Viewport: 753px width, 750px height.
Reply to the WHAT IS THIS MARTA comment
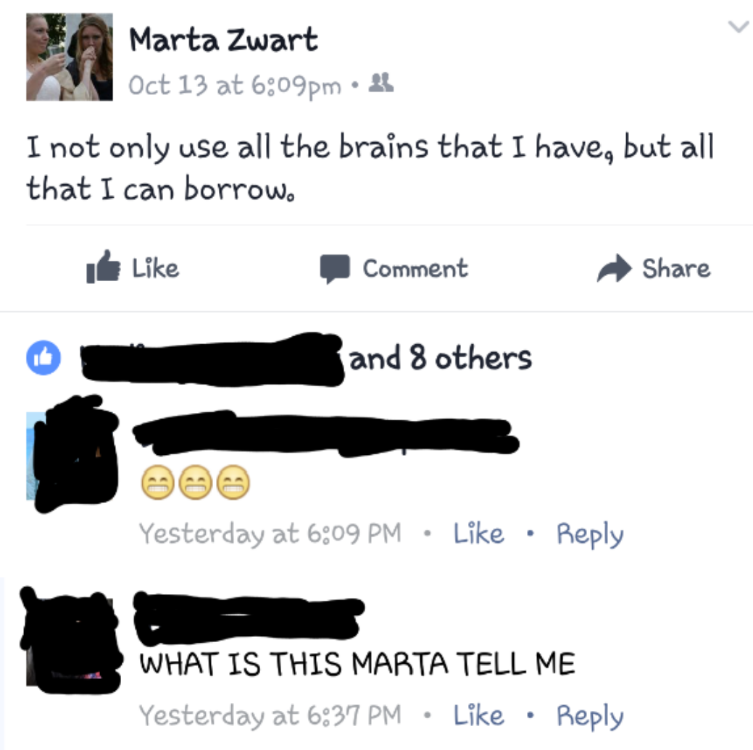[x=590, y=717]
